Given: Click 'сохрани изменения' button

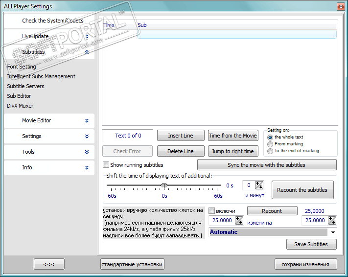Looking at the screenshot, I should 305,264.
